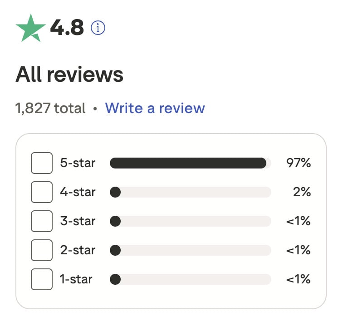
Task: Open the rating info icon
Action: [98, 28]
